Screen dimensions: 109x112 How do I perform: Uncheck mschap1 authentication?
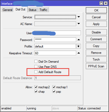pyautogui.click(x=54, y=87)
